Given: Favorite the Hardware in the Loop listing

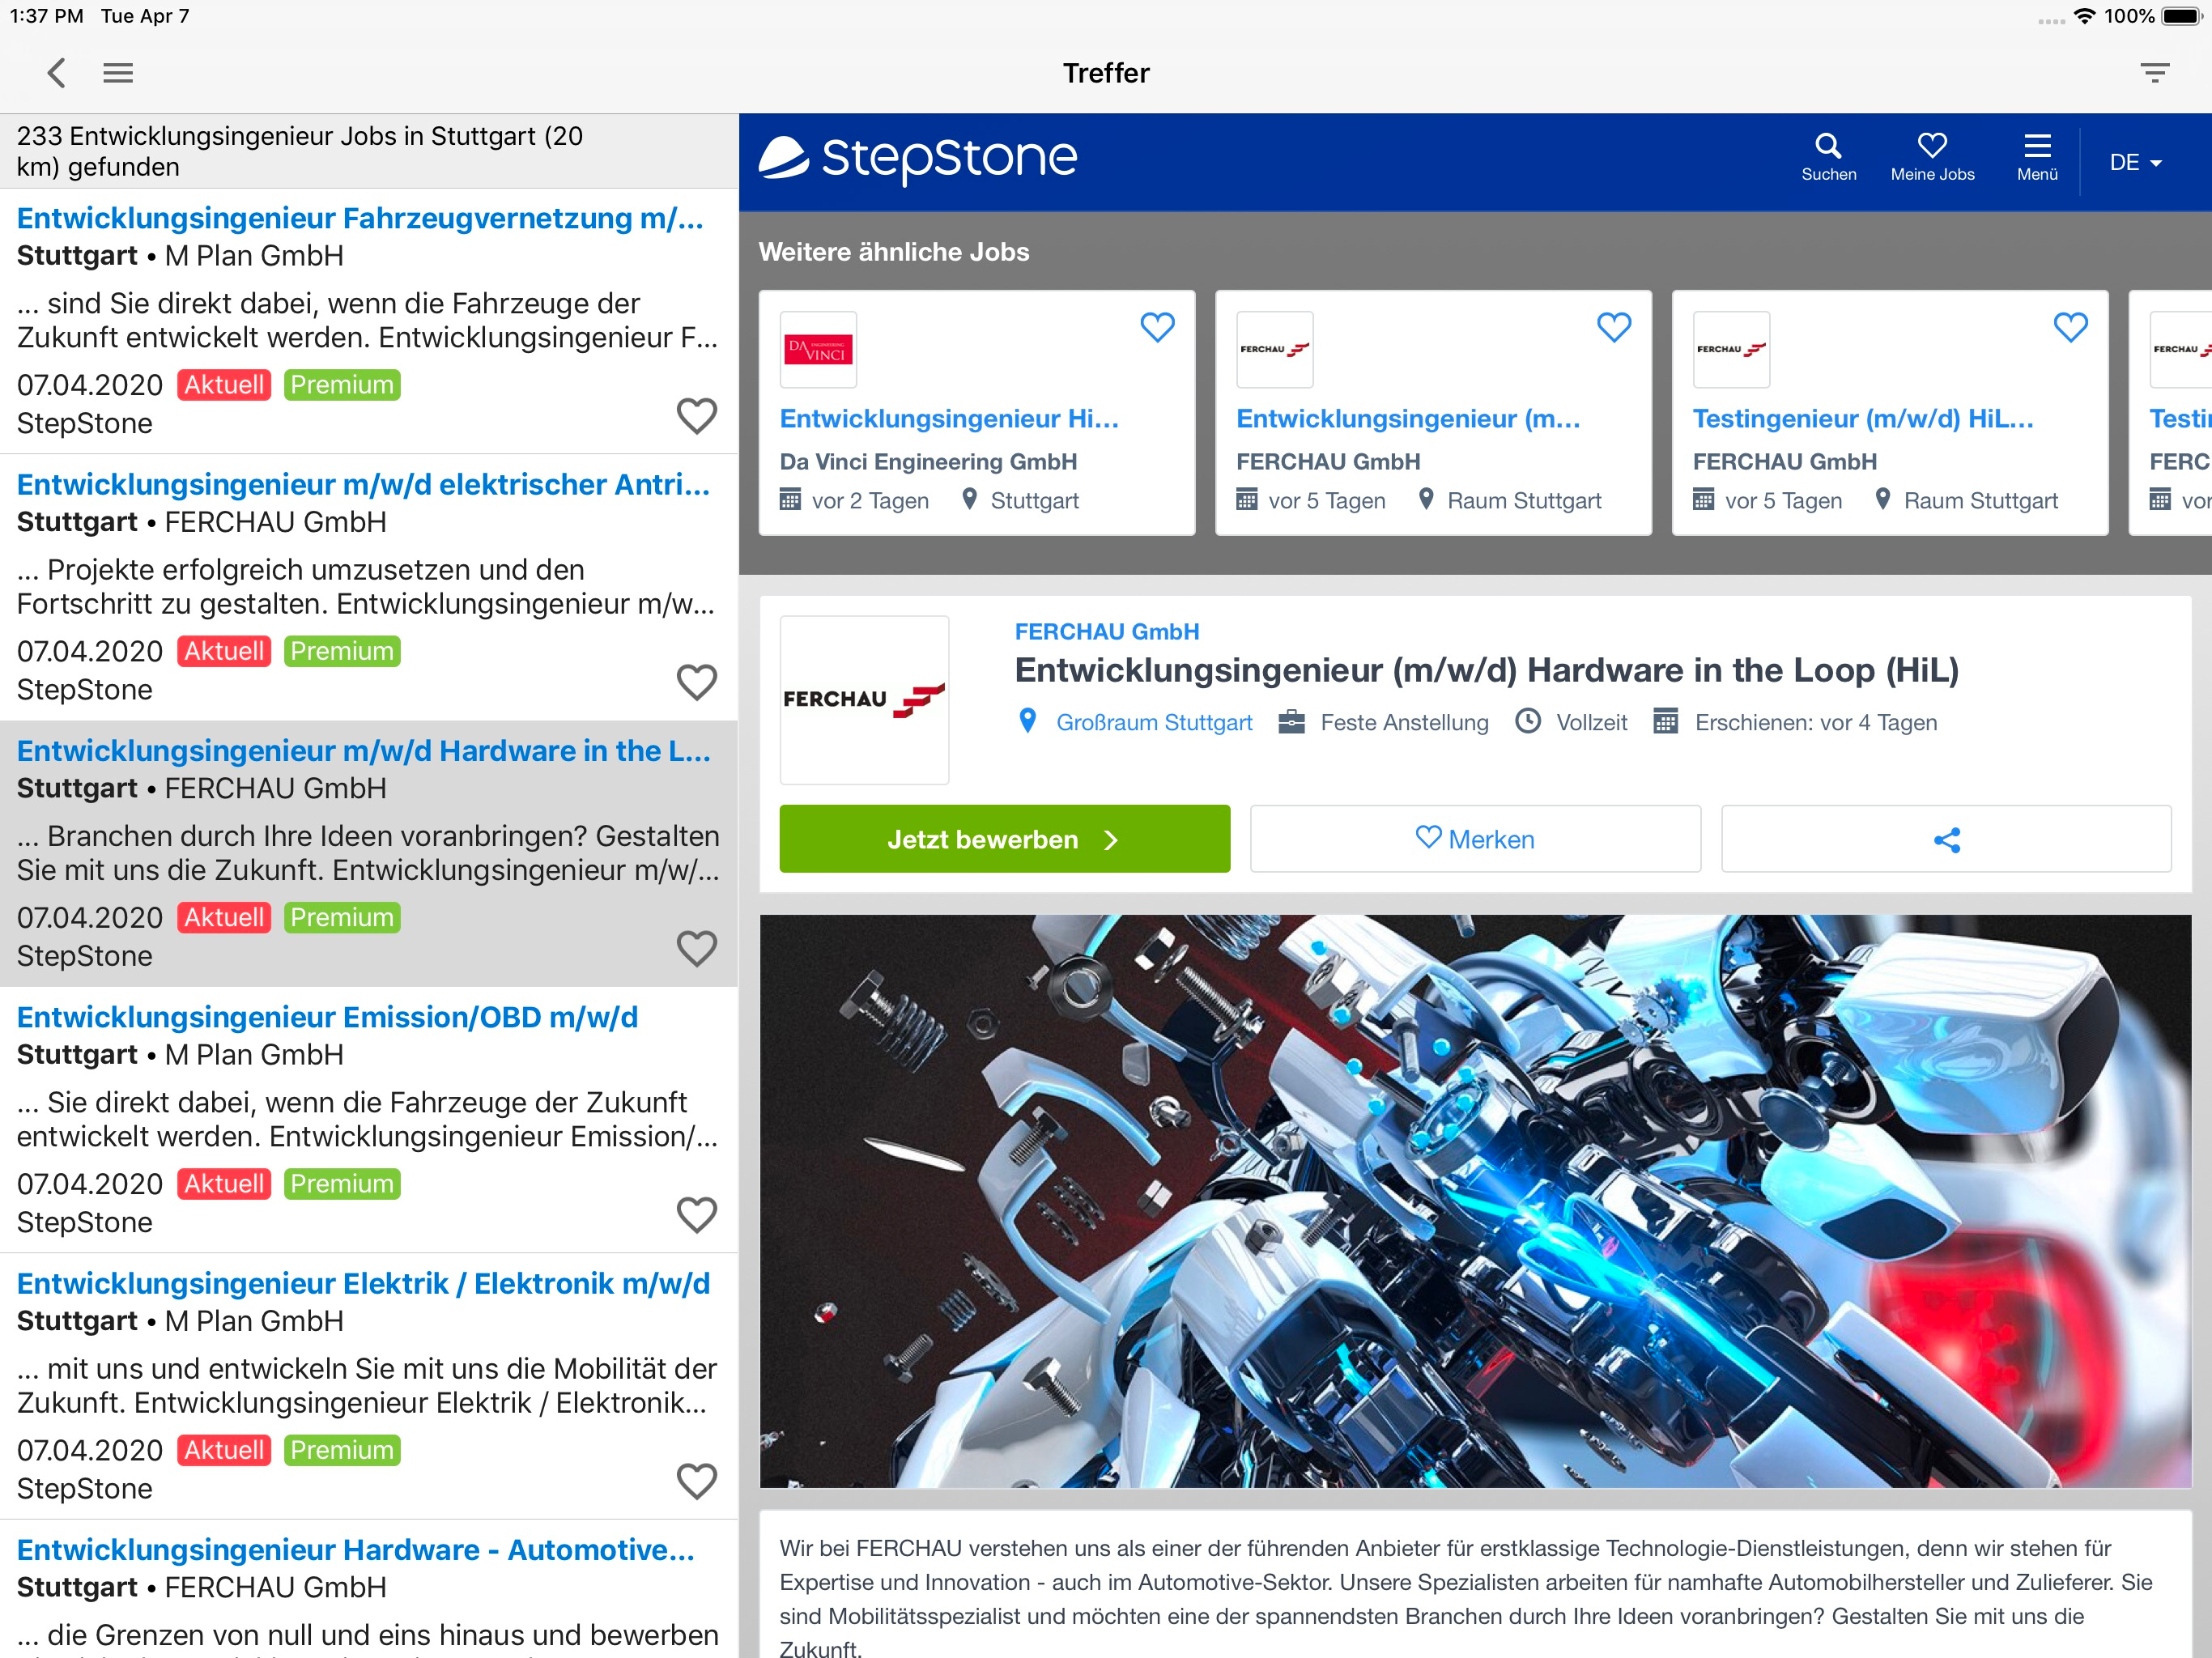Looking at the screenshot, I should point(697,948).
